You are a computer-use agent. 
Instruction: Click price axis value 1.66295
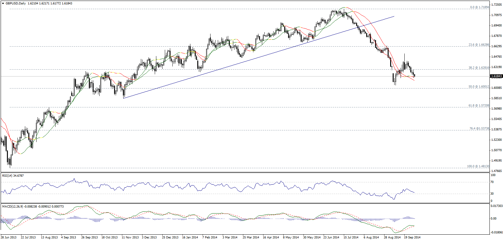497,46
